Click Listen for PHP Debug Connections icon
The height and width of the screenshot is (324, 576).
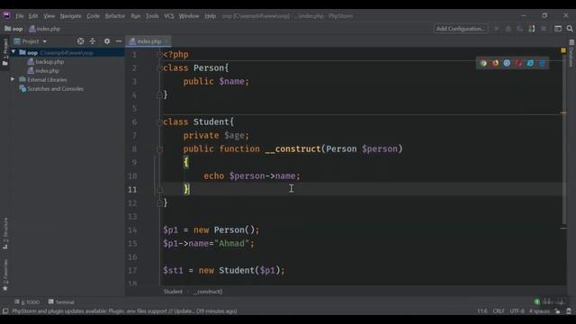532,29
